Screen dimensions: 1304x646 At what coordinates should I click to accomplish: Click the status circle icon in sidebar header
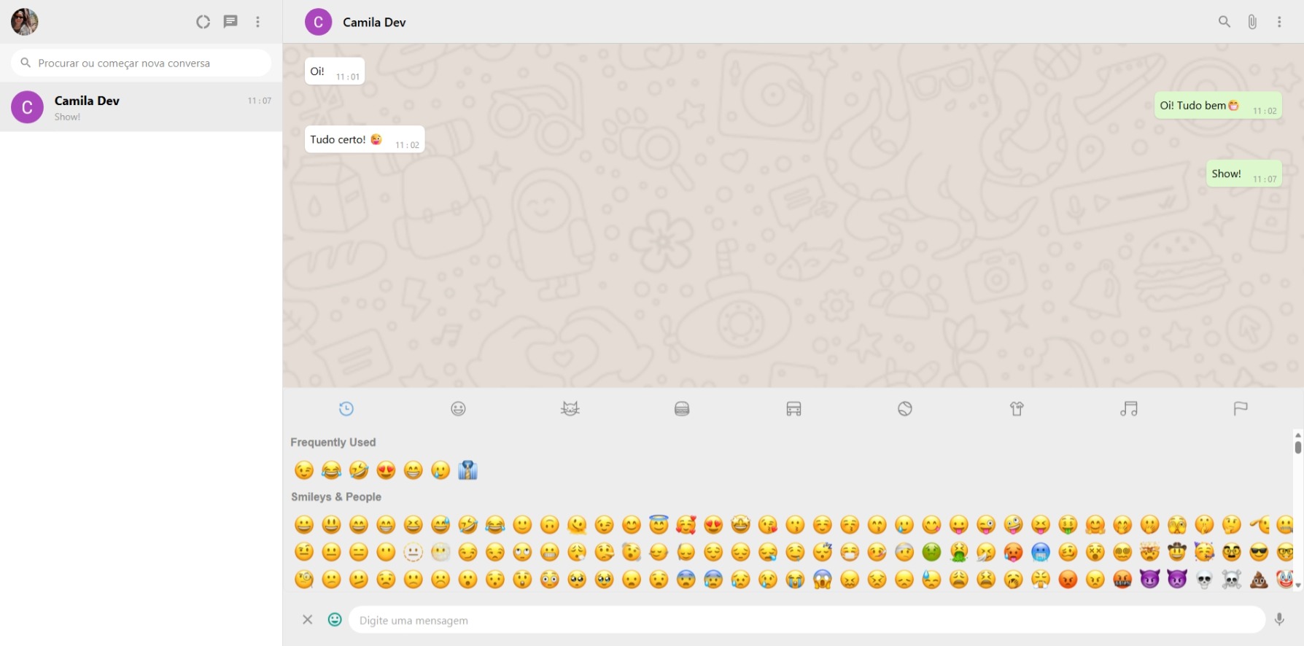pyautogui.click(x=203, y=22)
